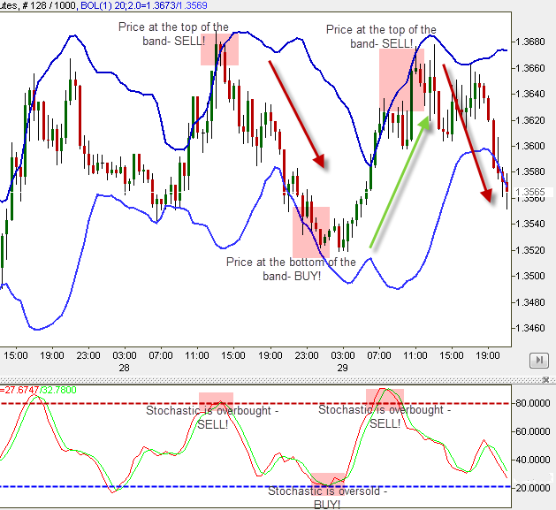This screenshot has width=556, height=510.
Task: Click the date label 29 on time axis
Action: point(342,368)
